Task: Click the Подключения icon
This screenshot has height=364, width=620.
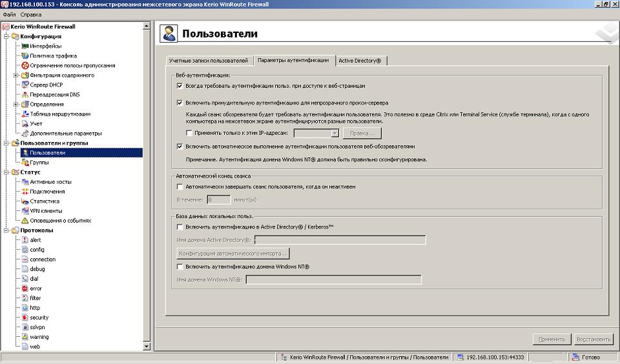Action: pos(25,191)
